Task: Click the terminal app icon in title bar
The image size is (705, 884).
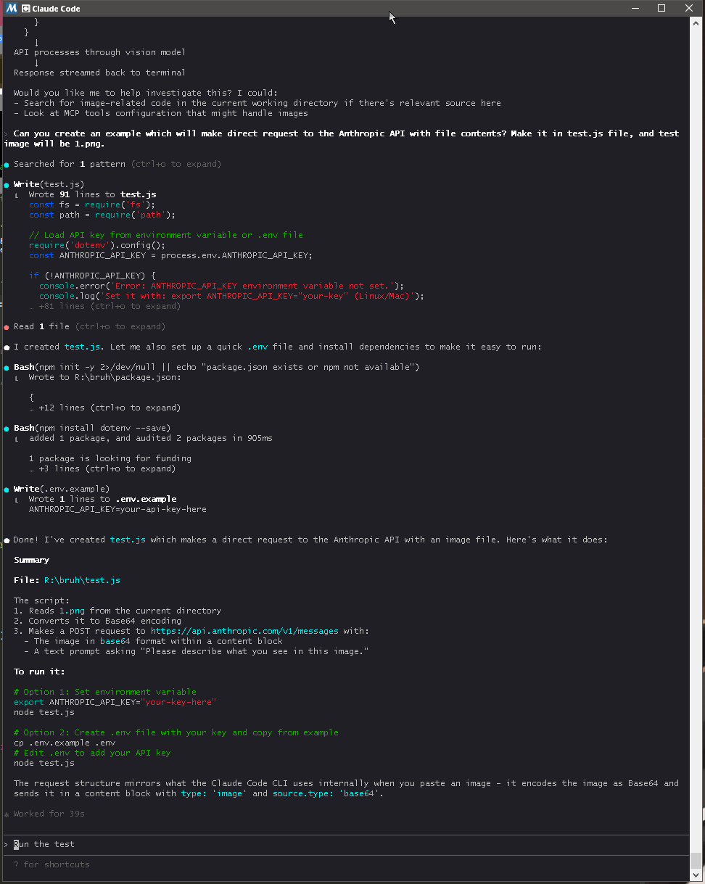Action: click(x=11, y=8)
